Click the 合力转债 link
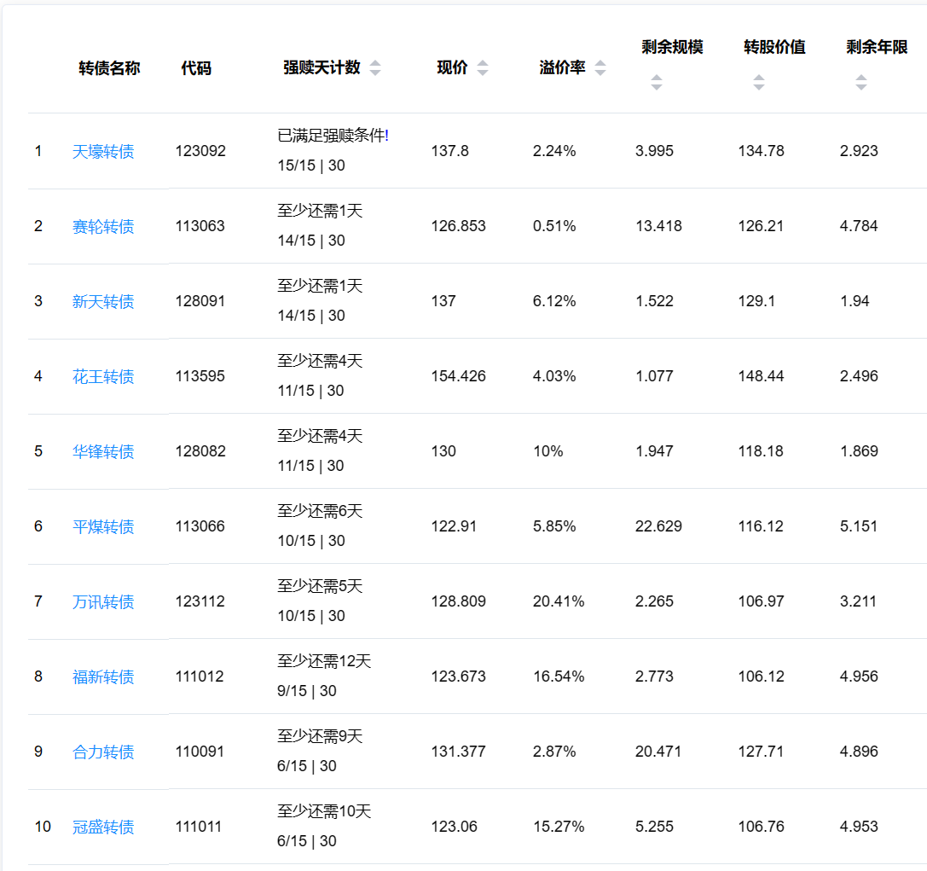This screenshot has height=871, width=927. tap(103, 752)
